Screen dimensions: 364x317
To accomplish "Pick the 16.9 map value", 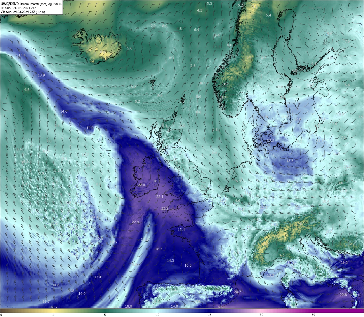I will click(82, 293).
